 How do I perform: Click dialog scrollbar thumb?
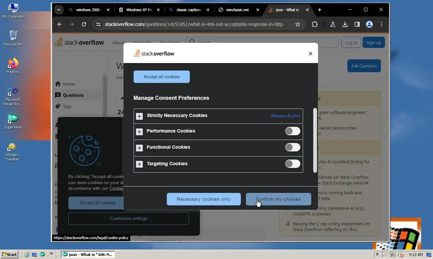315,140
